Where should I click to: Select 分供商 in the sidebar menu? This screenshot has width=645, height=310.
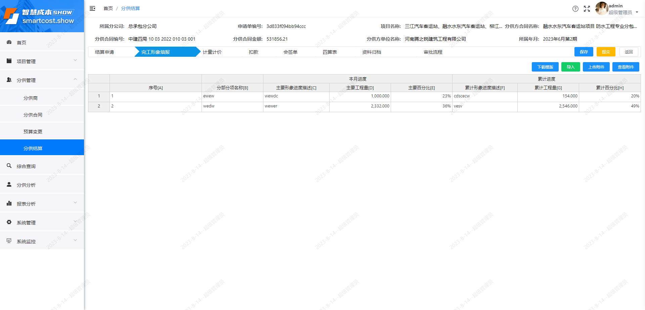[30, 98]
